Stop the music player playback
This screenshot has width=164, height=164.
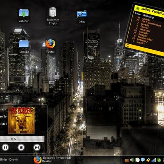pyautogui.click(x=21, y=147)
